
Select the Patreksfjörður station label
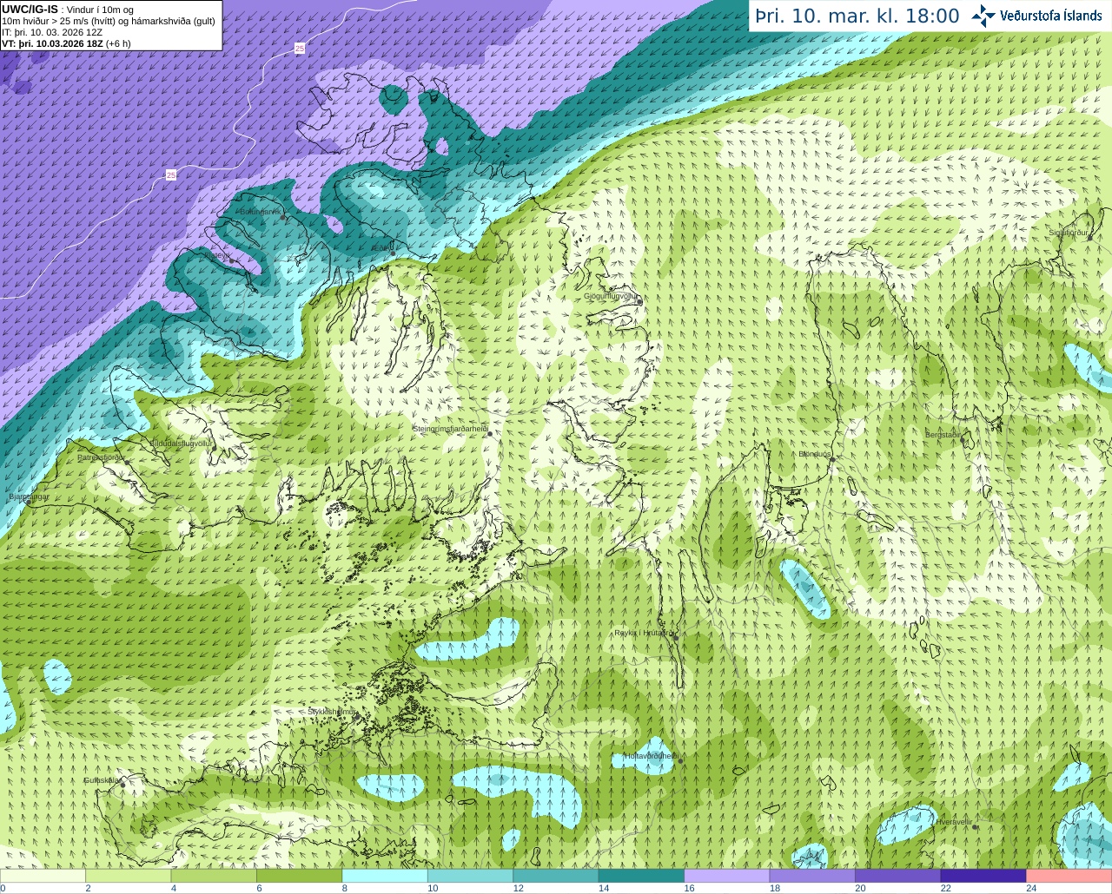[101, 457]
